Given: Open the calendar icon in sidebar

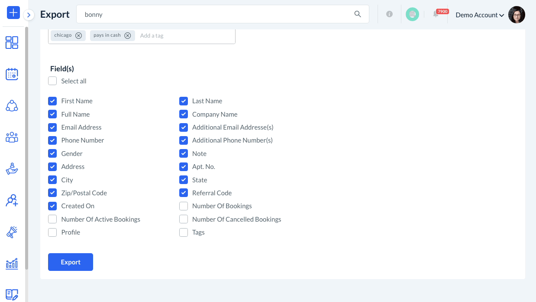Looking at the screenshot, I should point(12,74).
